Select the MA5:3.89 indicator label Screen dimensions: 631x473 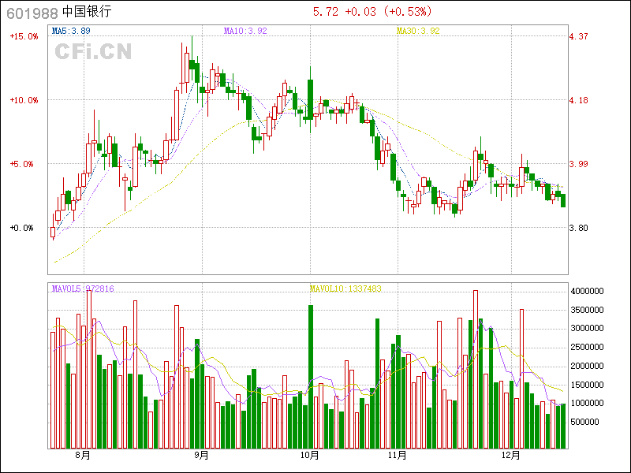click(71, 31)
